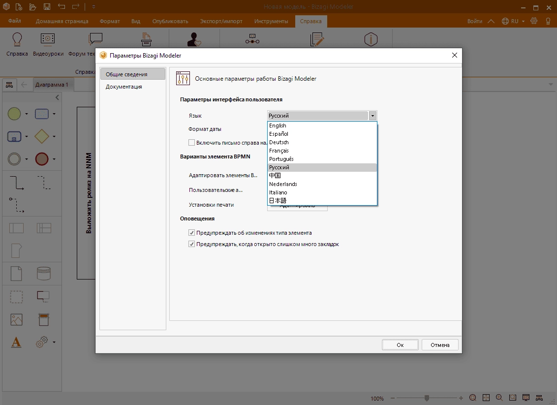557x405 pixels.
Task: Open the Документация settings section
Action: coord(132,87)
